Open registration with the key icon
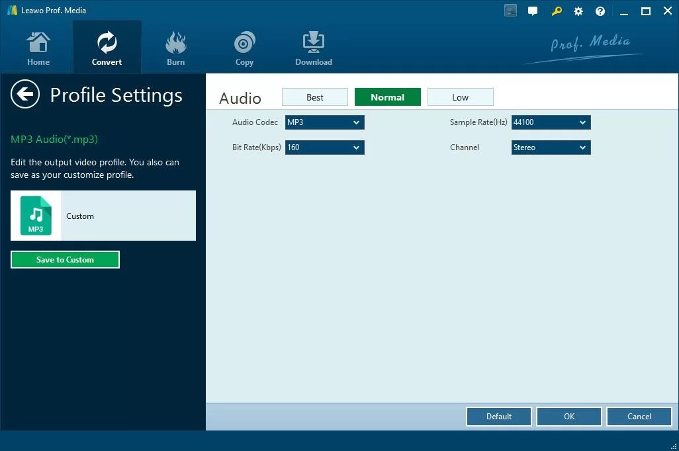 pyautogui.click(x=557, y=11)
